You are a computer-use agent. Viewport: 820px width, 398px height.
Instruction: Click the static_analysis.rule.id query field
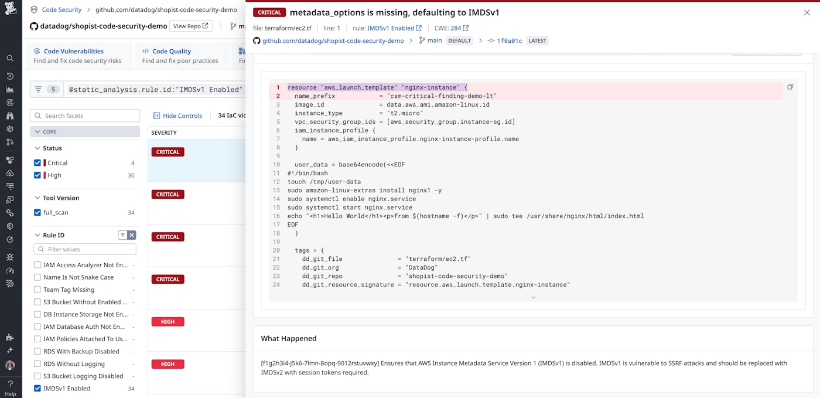pos(155,89)
